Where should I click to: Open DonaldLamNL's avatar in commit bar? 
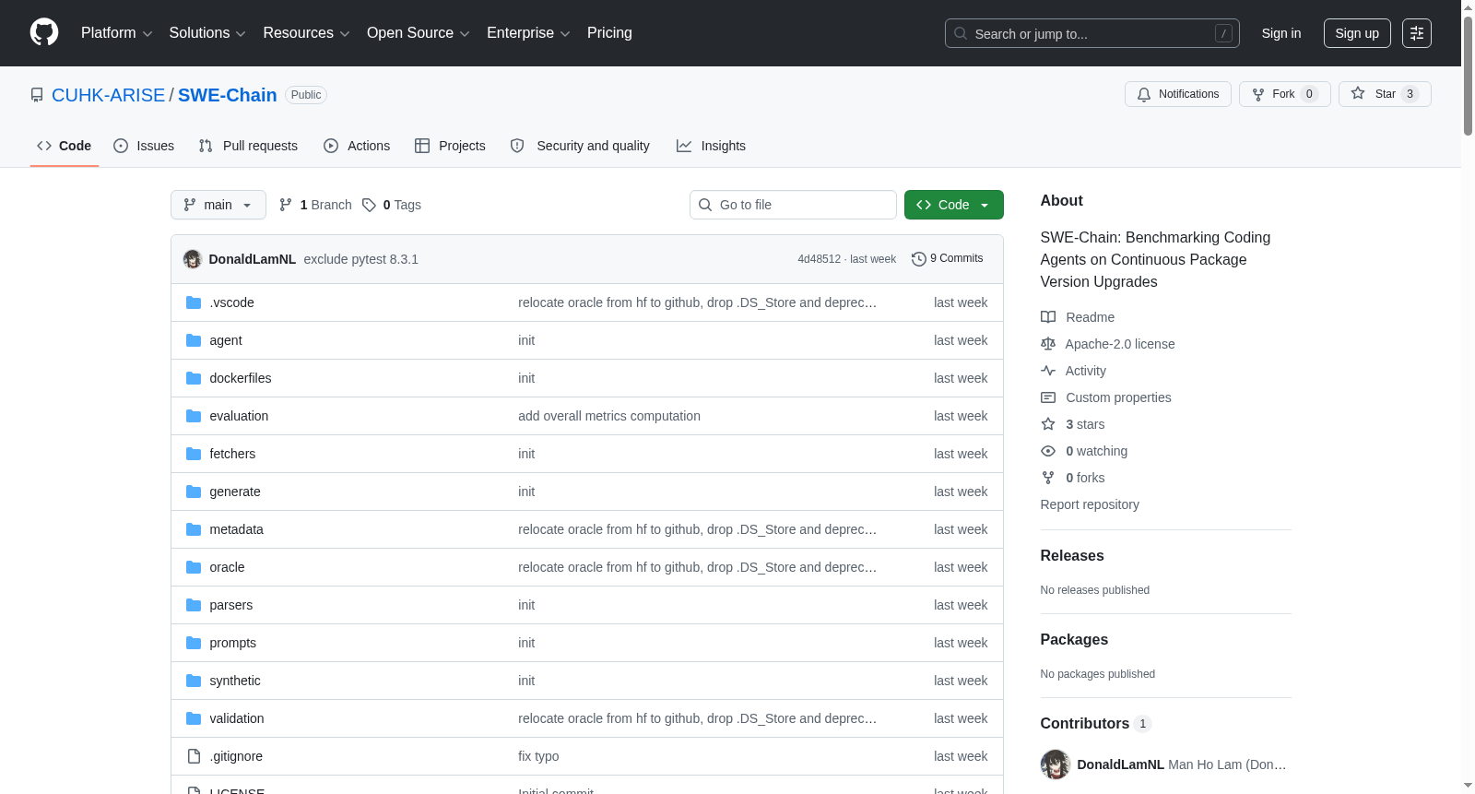(193, 259)
